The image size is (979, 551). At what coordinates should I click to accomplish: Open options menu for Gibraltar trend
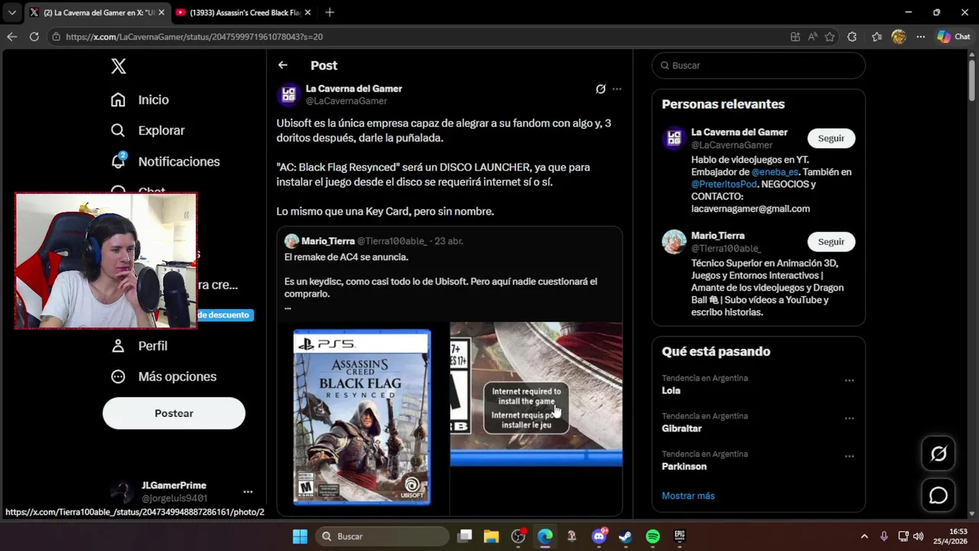pos(849,419)
